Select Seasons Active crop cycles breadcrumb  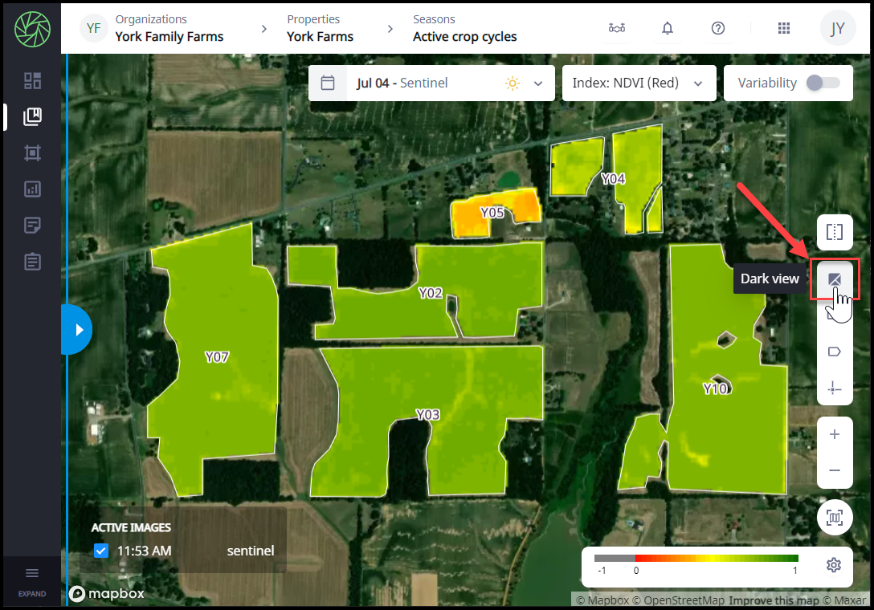pos(464,28)
